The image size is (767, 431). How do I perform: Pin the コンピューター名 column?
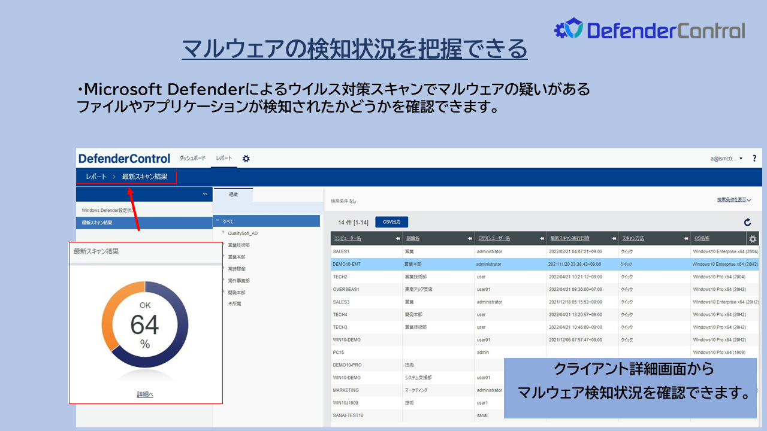pos(398,238)
